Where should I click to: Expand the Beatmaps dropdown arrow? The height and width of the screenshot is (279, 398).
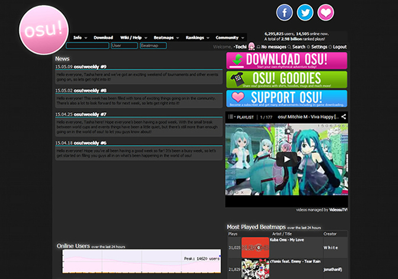click(178, 38)
